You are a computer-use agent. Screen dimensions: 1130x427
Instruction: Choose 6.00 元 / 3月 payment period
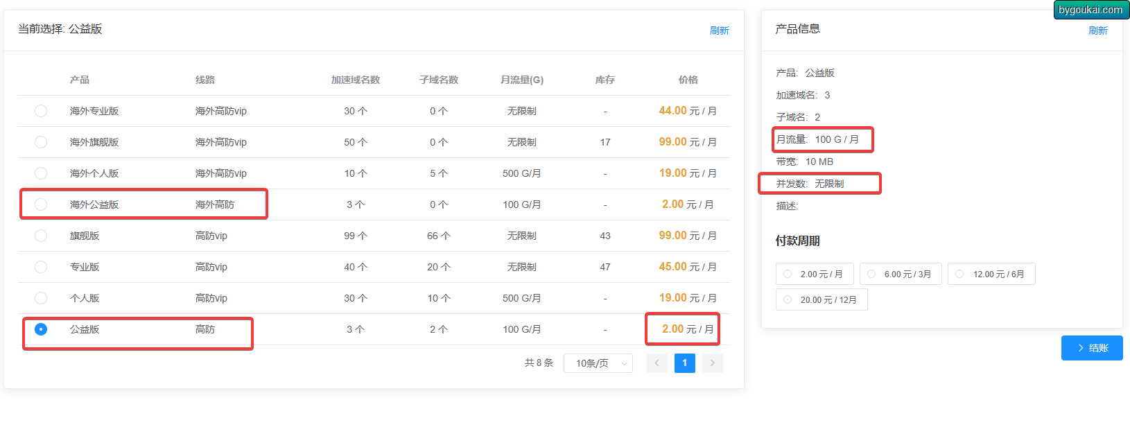tap(901, 274)
